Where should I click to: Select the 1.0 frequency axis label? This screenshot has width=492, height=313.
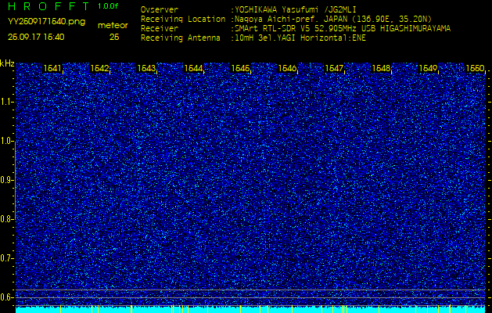point(6,142)
